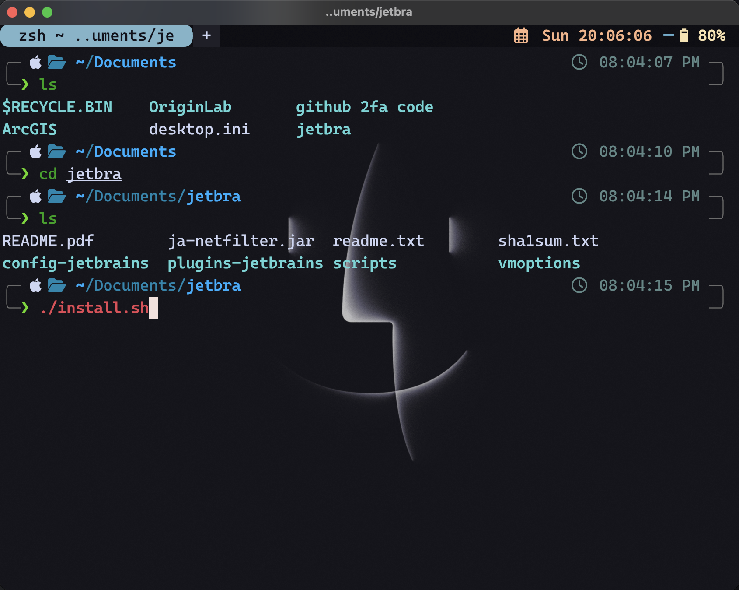Click the 08:04:10 PM timestamp
739x590 pixels.
649,151
